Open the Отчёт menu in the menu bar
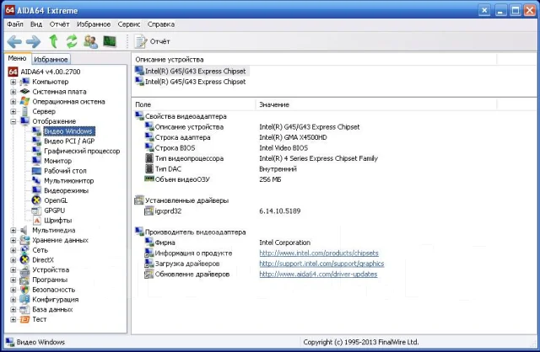Screen dimensions: 540x352 [x=59, y=24]
